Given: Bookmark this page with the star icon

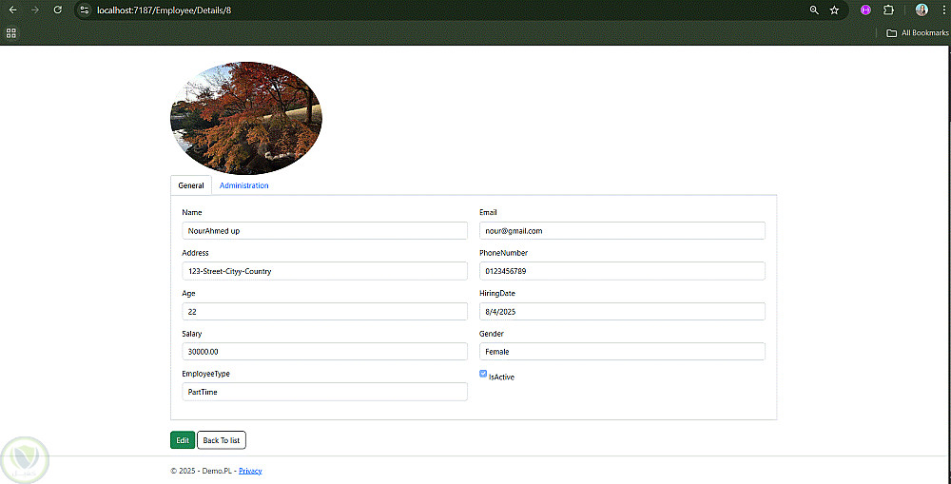Looking at the screenshot, I should coord(835,10).
